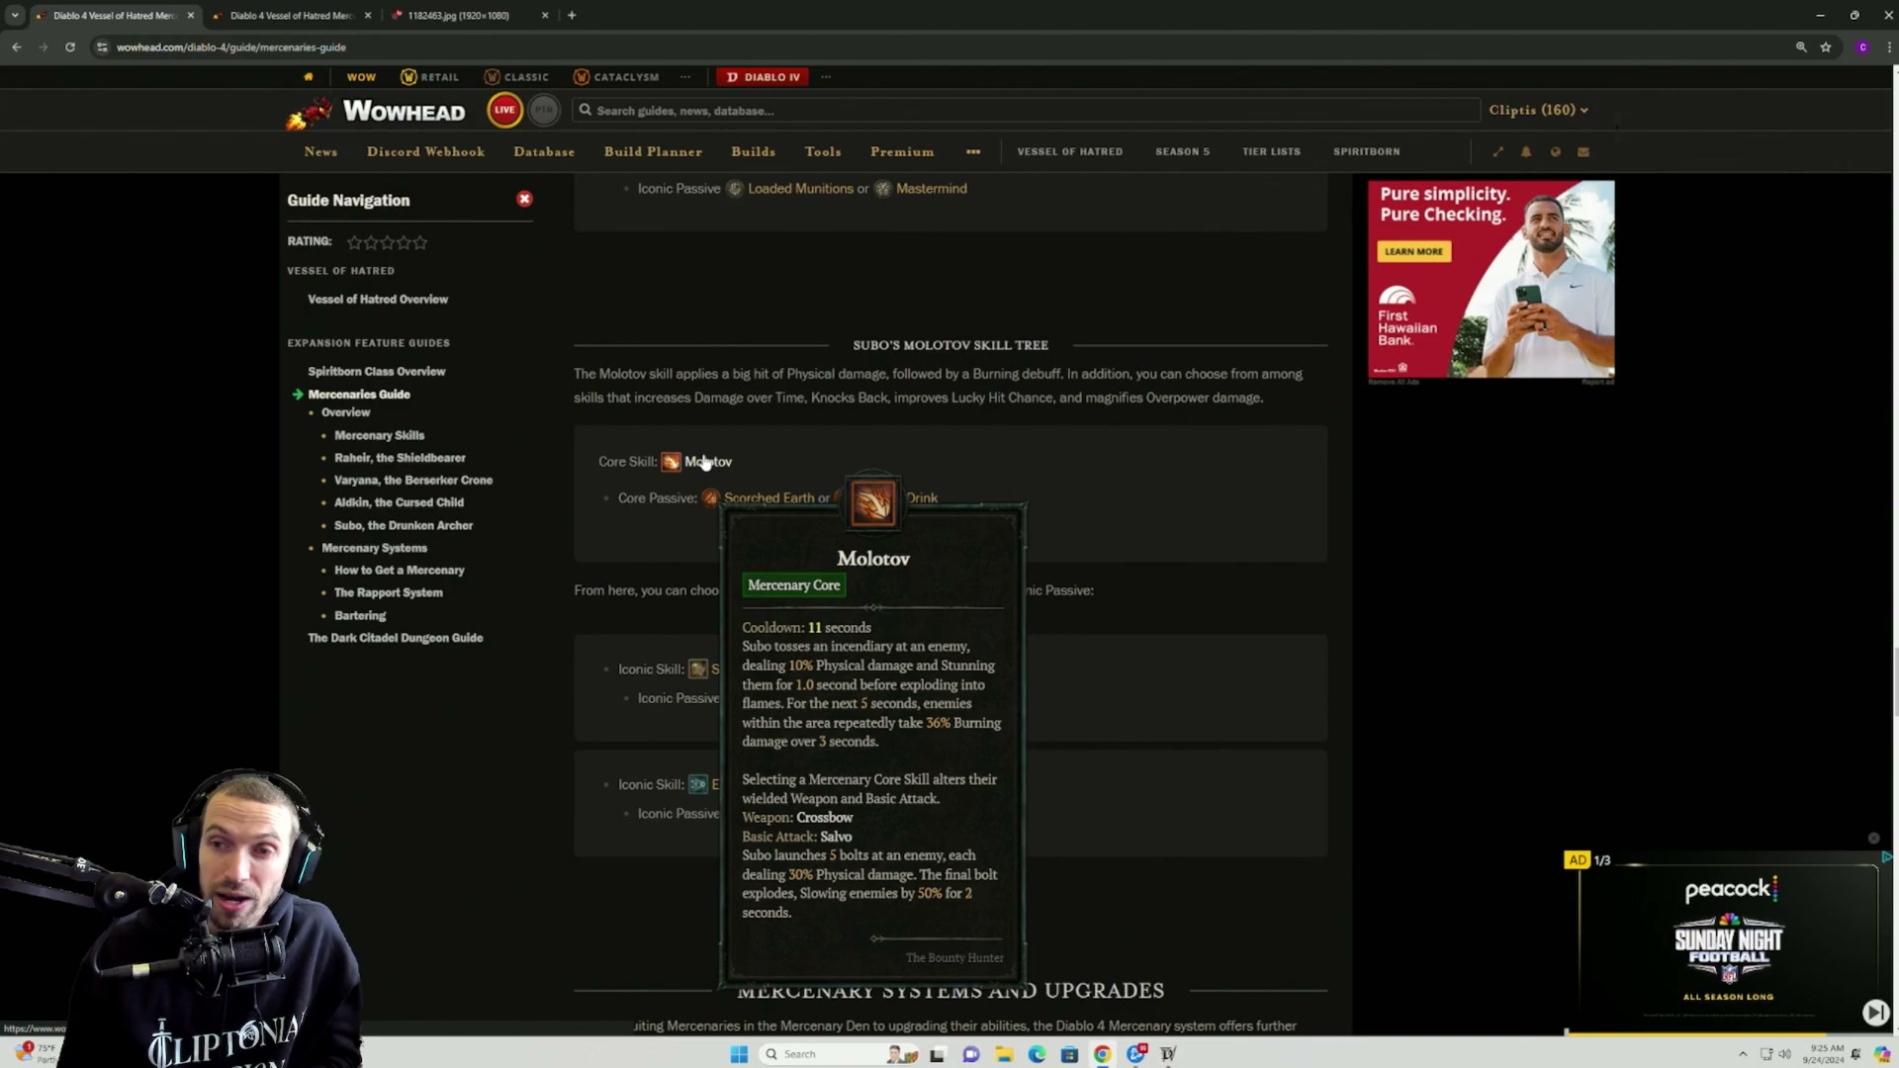Image resolution: width=1899 pixels, height=1068 pixels.
Task: Click the Mastermind passive link
Action: tap(932, 189)
